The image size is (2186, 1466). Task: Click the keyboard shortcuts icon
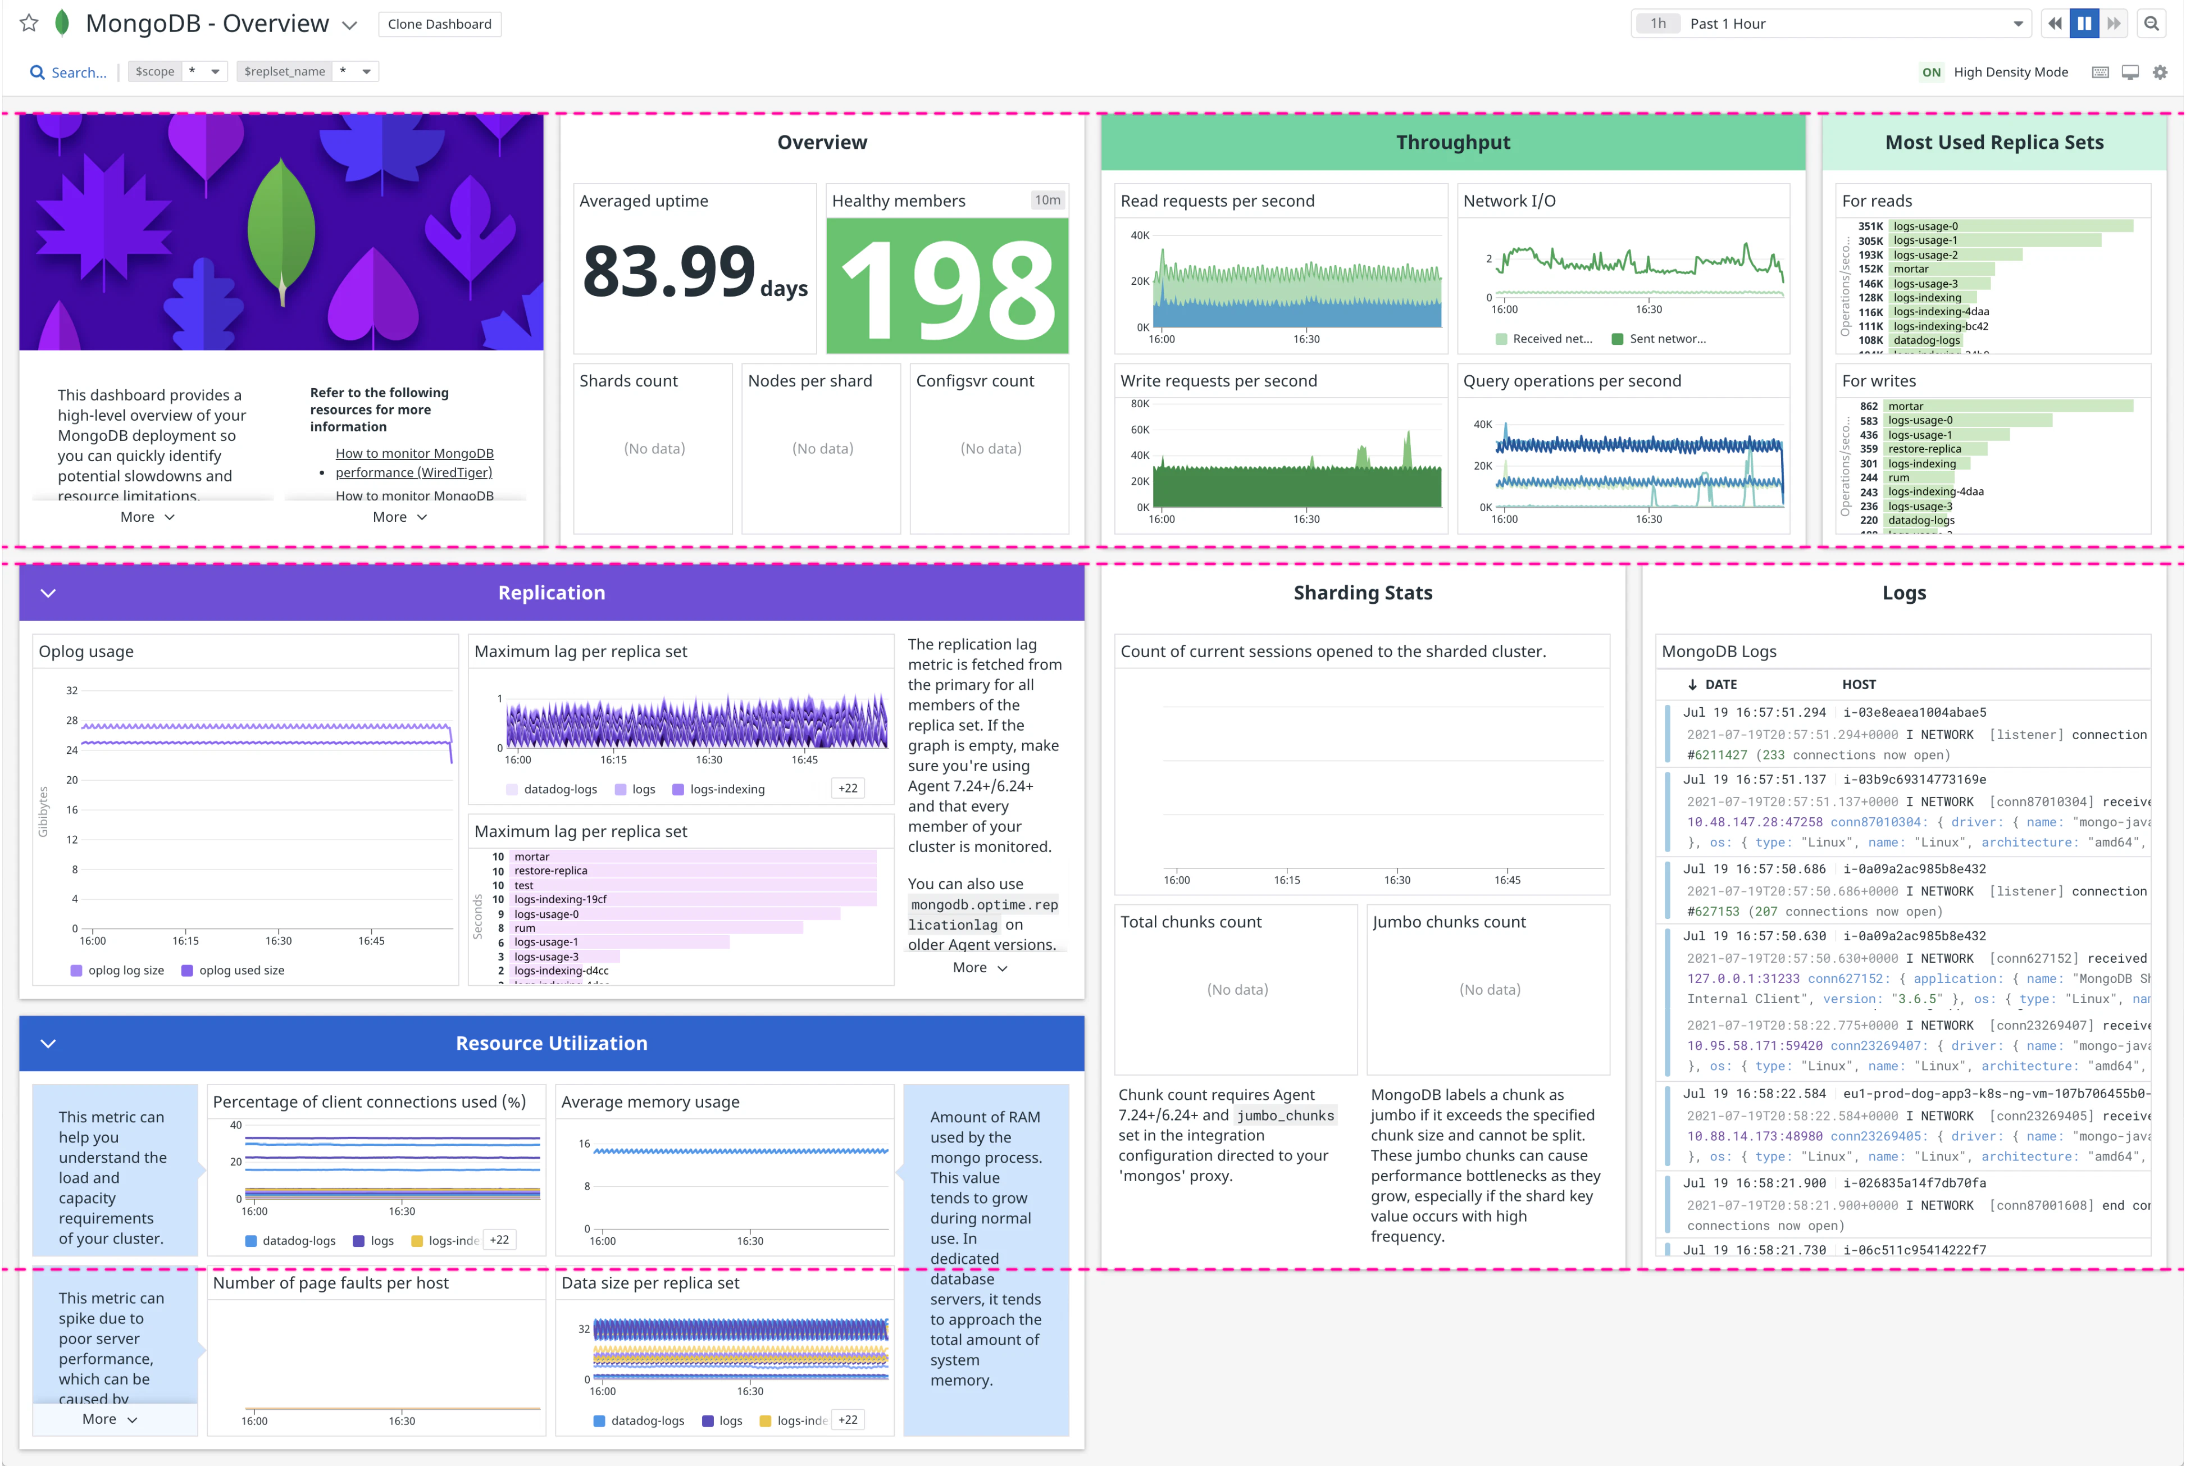click(x=2100, y=72)
